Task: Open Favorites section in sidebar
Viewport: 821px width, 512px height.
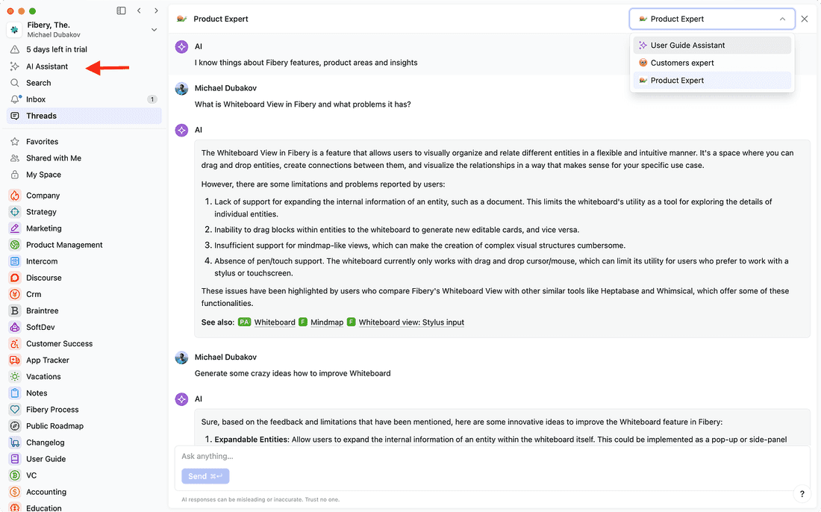Action: pyautogui.click(x=42, y=142)
